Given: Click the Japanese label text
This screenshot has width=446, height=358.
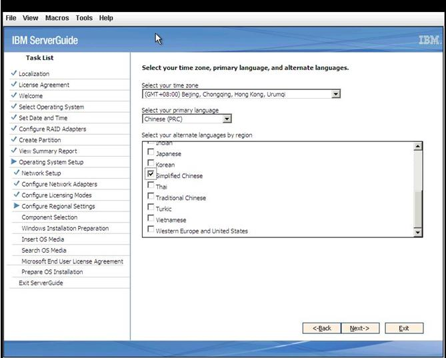Looking at the screenshot, I should pyautogui.click(x=169, y=154).
